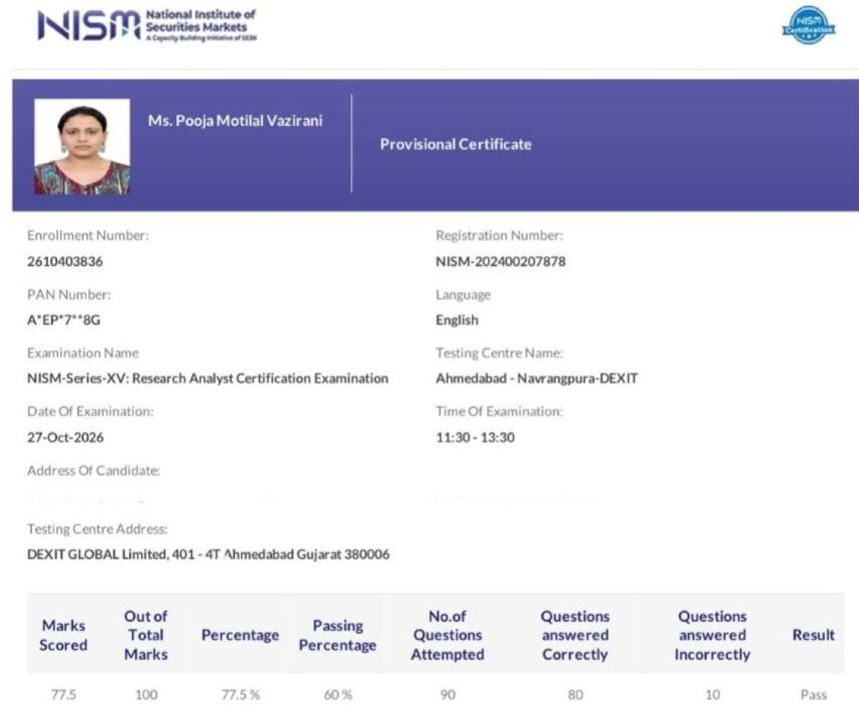
Task: Select NISM-Series-XV Research Analyst Certification Examination text
Action: click(x=207, y=379)
